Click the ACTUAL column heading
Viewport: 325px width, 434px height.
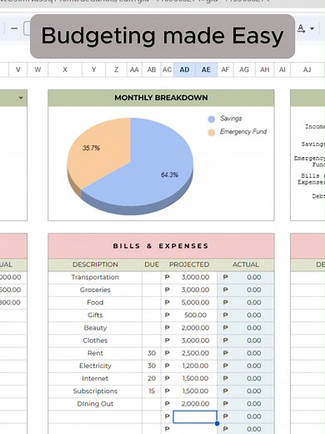(x=246, y=265)
